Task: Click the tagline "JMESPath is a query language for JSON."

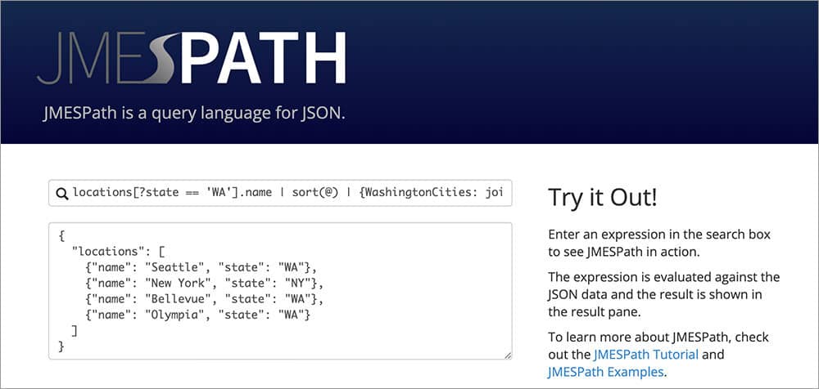Action: pos(194,113)
